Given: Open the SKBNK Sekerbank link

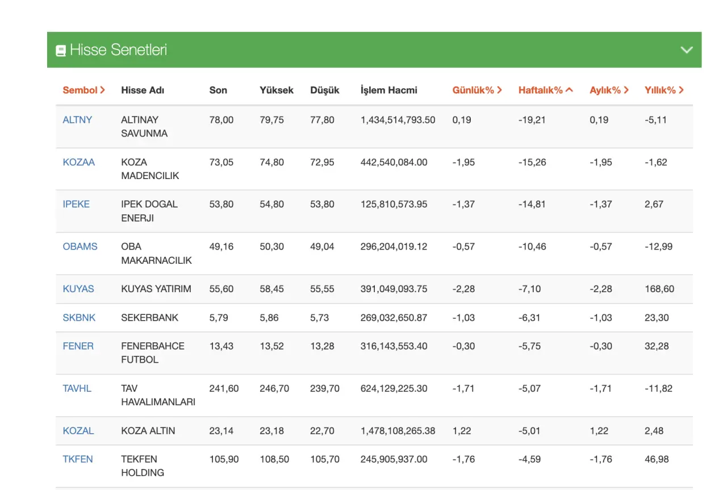Looking at the screenshot, I should (x=79, y=318).
